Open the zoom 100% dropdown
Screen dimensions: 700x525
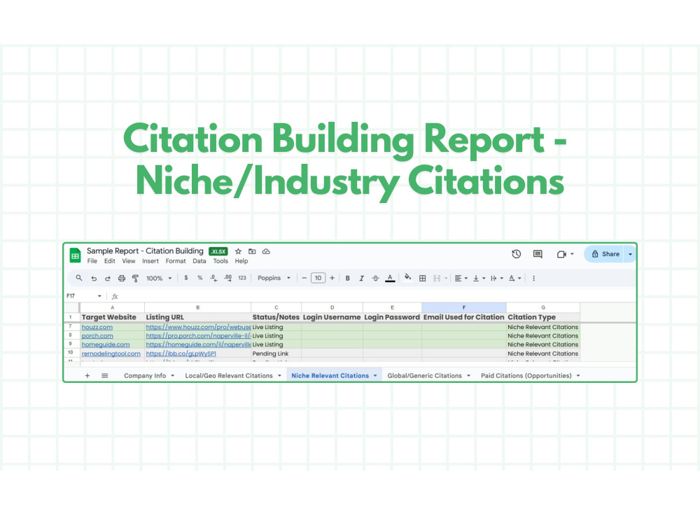pyautogui.click(x=159, y=278)
